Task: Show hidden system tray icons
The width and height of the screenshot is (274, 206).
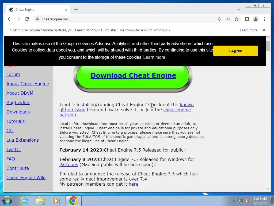Action: point(234,201)
